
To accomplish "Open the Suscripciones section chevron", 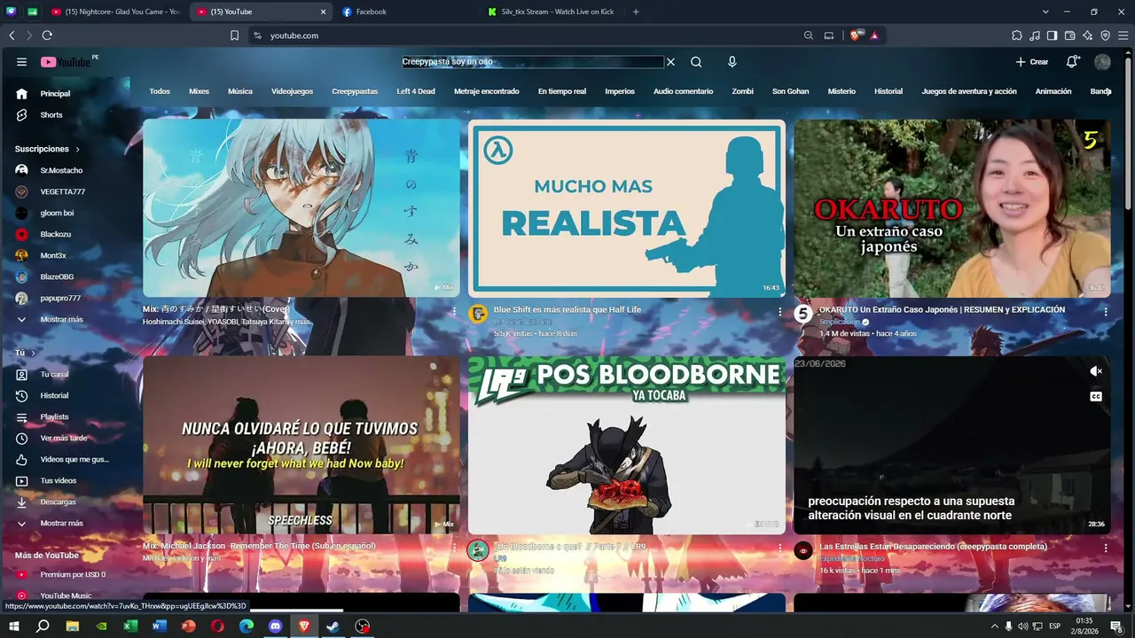I will coord(77,149).
